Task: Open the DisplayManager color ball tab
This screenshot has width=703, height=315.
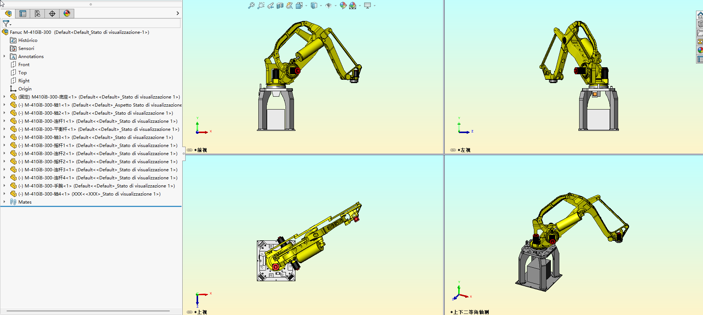Action: pos(67,14)
